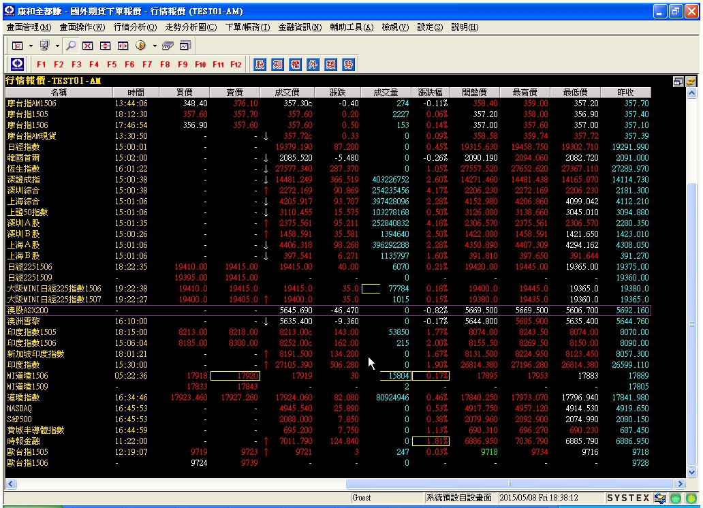Sort by the 漲跌幅 column header

point(430,93)
